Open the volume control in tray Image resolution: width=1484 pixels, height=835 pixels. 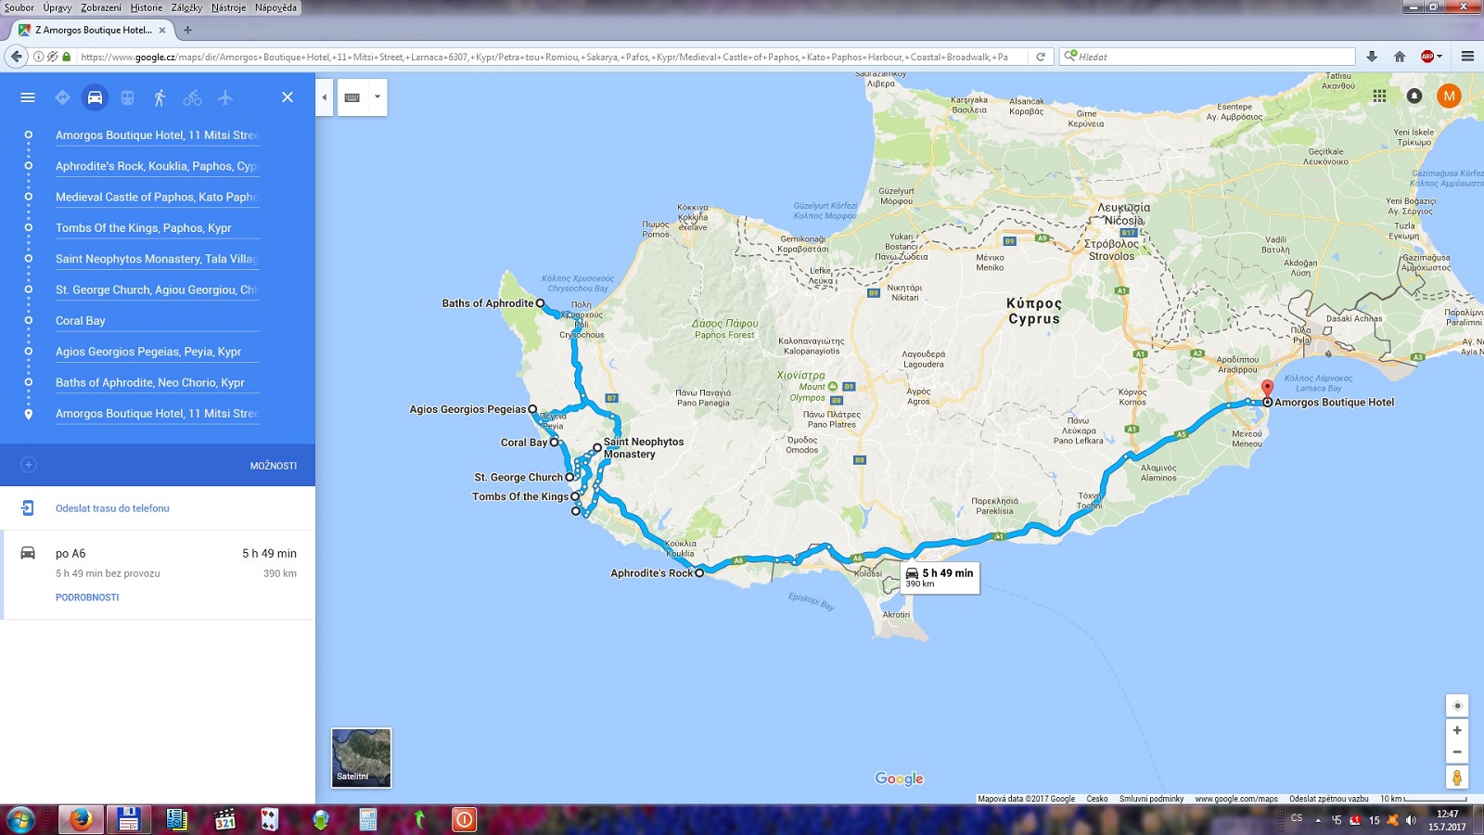pyautogui.click(x=1411, y=820)
